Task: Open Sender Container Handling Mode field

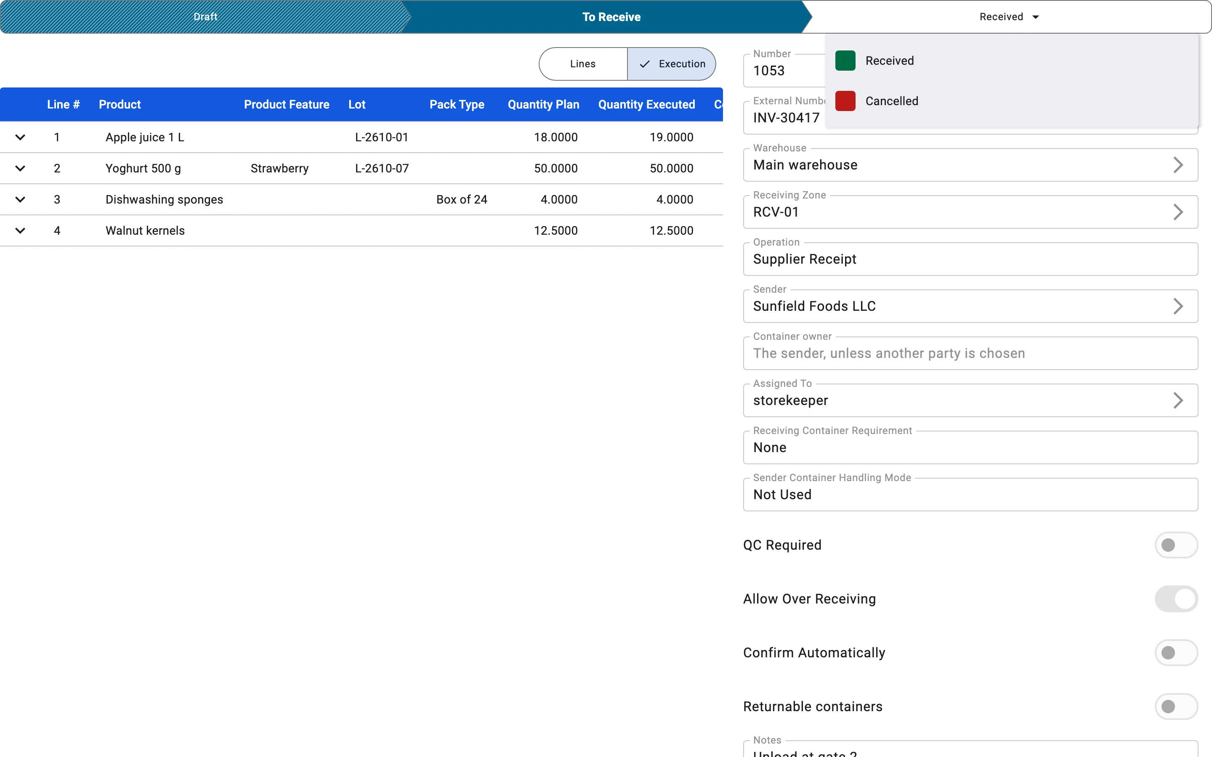Action: (x=970, y=494)
